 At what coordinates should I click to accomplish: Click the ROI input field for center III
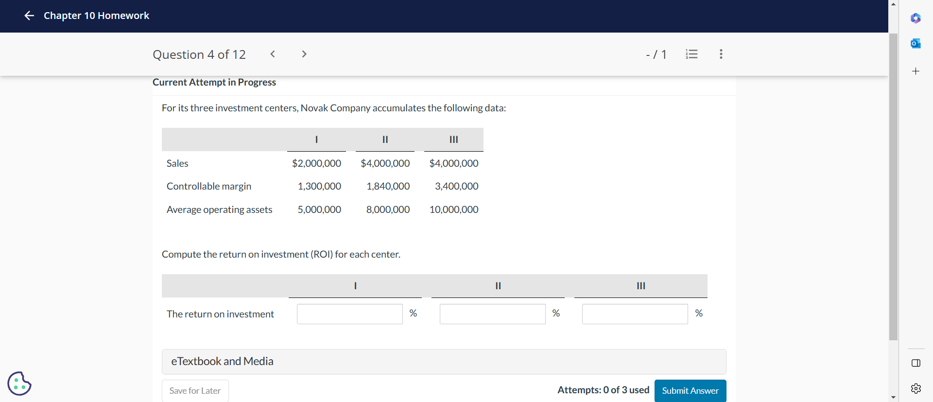pos(635,314)
